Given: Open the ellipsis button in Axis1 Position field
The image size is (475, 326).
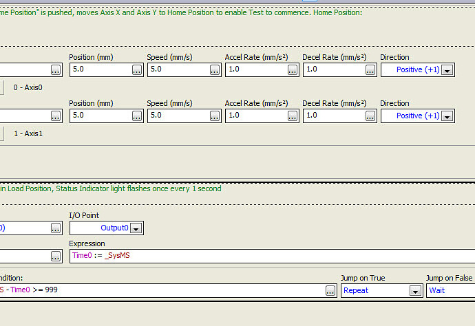Looking at the screenshot, I should pyautogui.click(x=137, y=116).
